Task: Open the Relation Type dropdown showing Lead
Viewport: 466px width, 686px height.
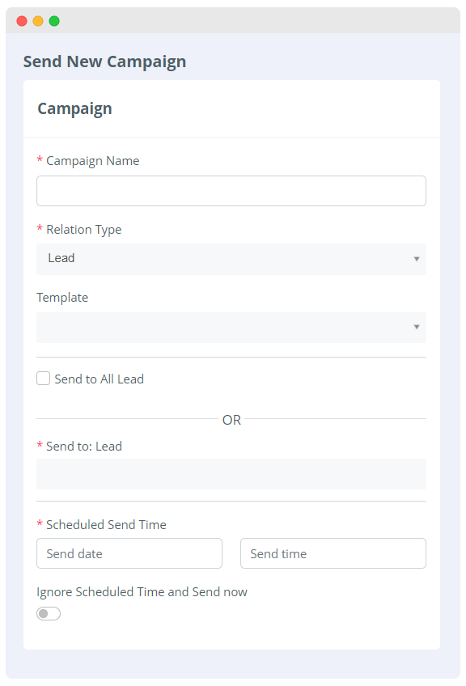Action: 231,259
